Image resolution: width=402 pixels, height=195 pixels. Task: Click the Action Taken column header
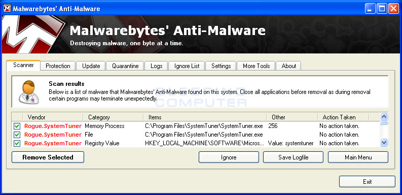[343, 117]
